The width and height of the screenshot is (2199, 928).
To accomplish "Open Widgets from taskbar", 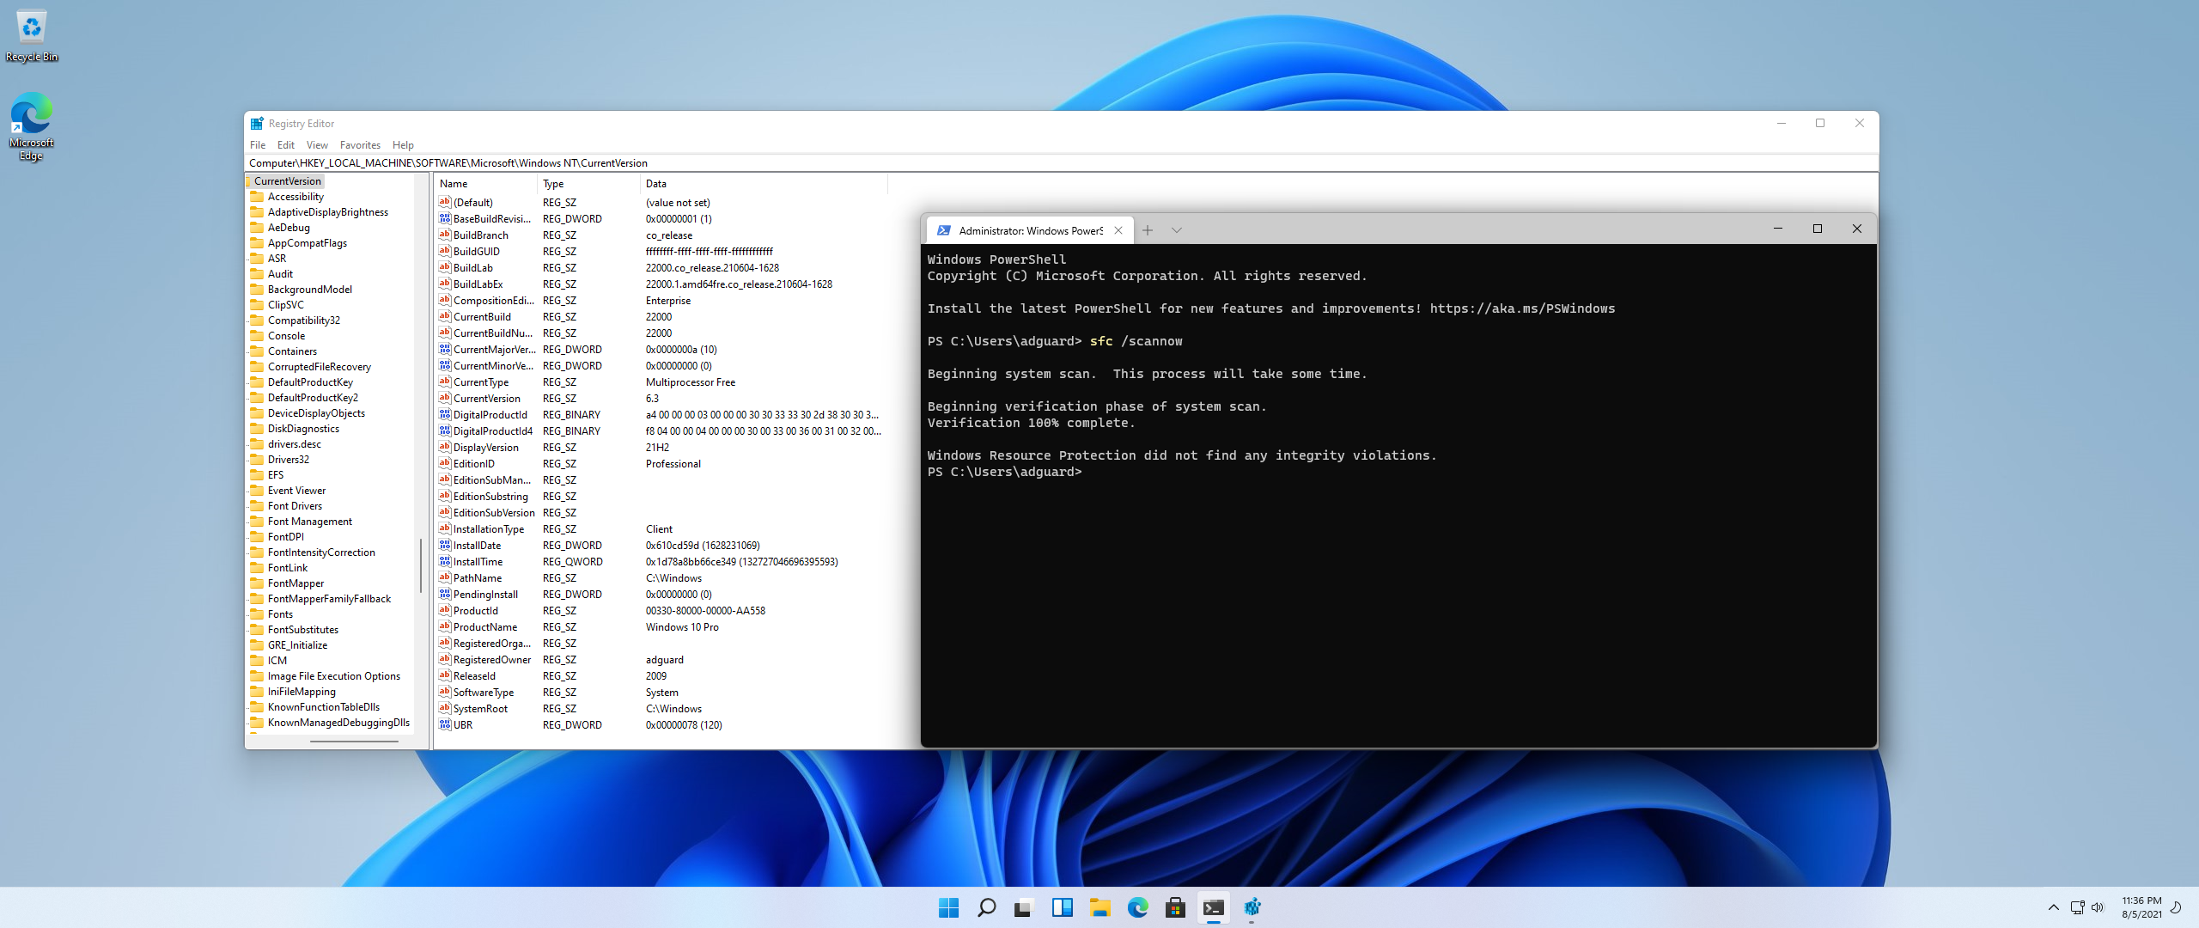I will pyautogui.click(x=1062, y=907).
